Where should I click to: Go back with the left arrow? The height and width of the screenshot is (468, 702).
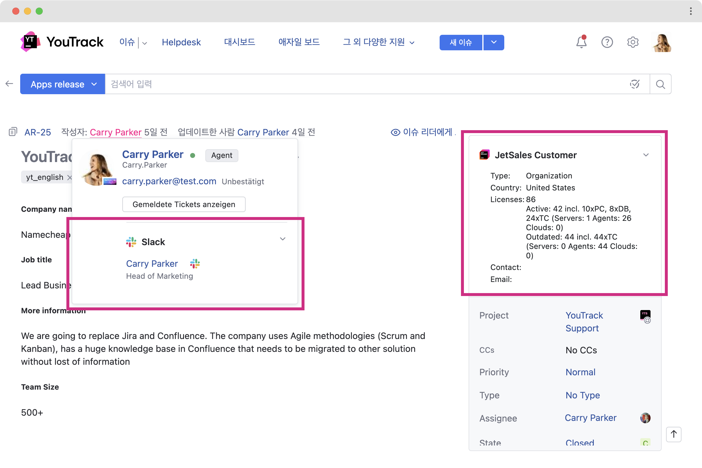pyautogui.click(x=9, y=84)
